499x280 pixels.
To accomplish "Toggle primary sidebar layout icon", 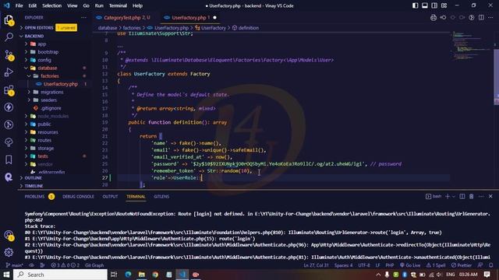I will pos(416,5).
